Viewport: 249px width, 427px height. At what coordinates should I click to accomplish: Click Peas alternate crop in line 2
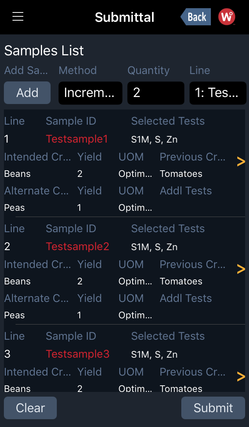(x=14, y=315)
